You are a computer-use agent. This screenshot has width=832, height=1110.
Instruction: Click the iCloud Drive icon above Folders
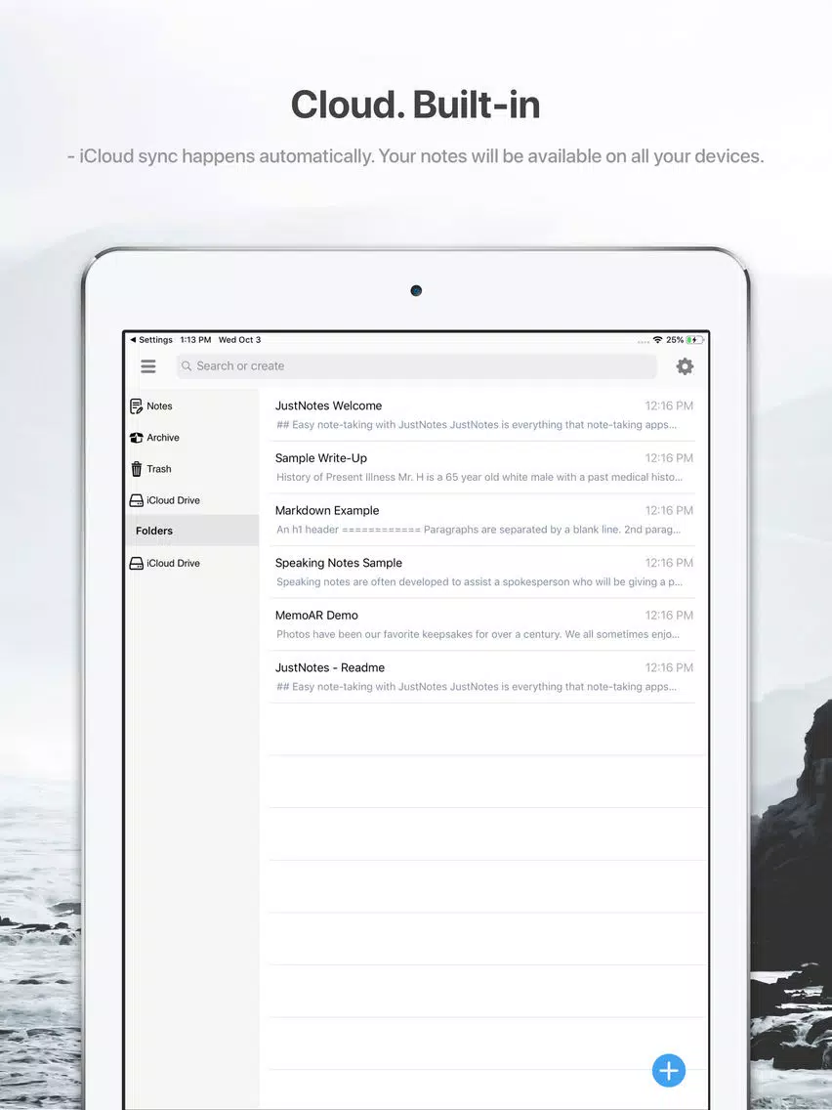pyautogui.click(x=137, y=500)
